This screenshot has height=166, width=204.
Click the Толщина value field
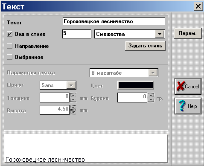pos(55,97)
